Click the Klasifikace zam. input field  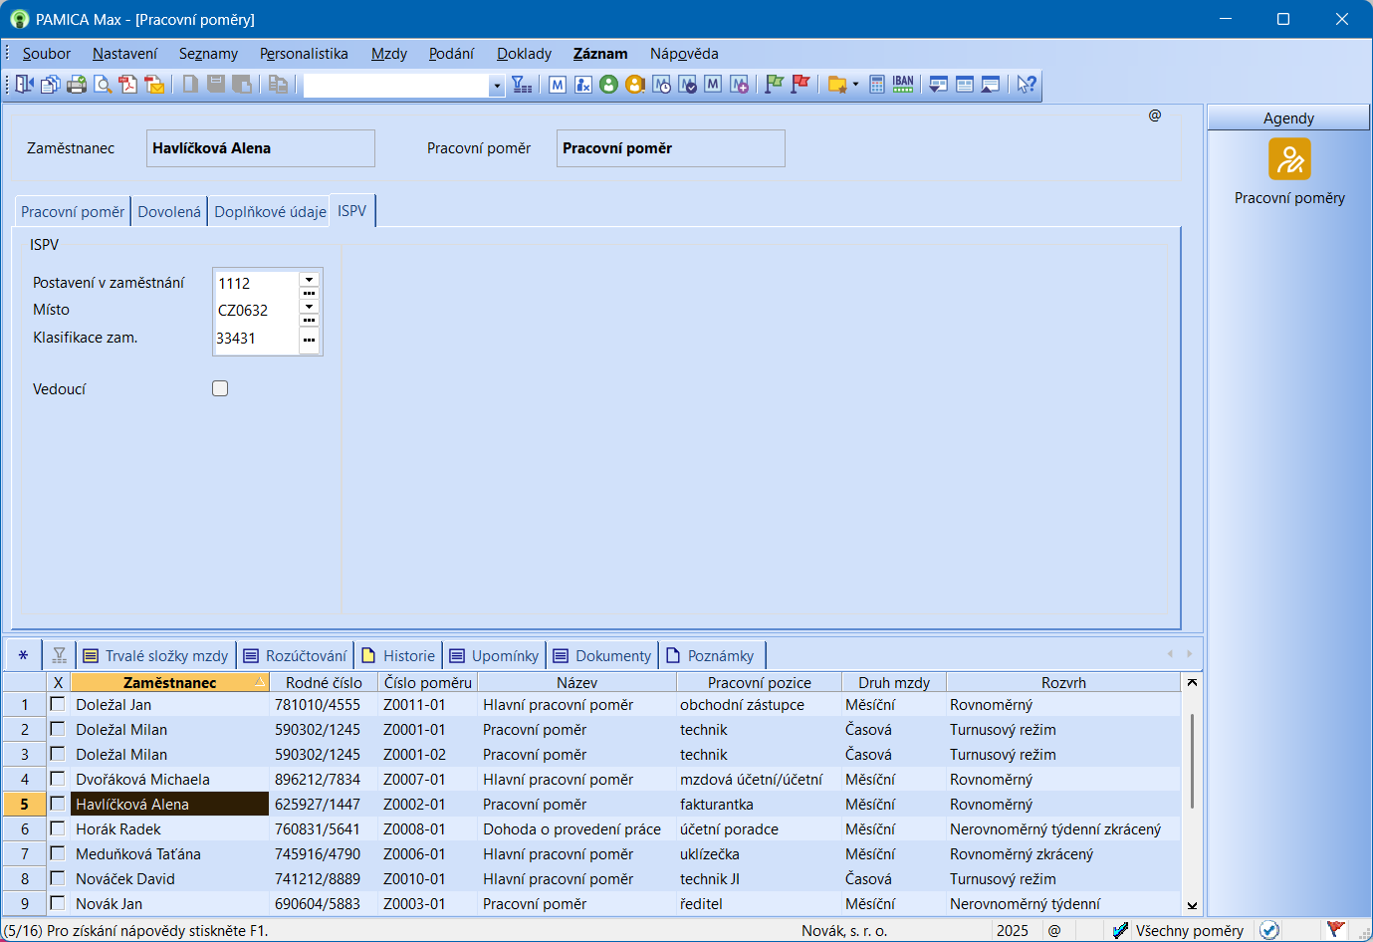pos(257,339)
